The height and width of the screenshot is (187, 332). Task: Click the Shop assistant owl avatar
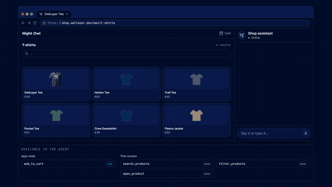point(242,35)
